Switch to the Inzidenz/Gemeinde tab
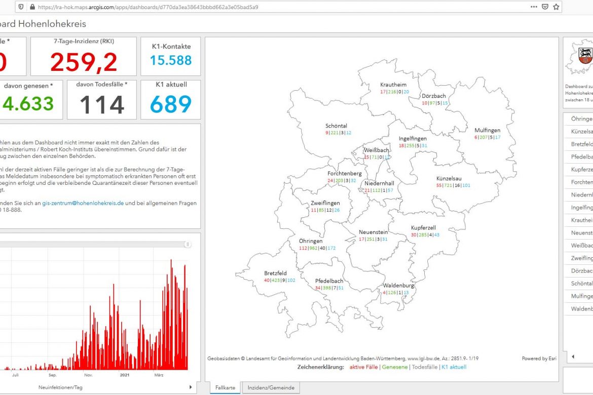Image resolution: width=593 pixels, height=395 pixels. [271, 388]
